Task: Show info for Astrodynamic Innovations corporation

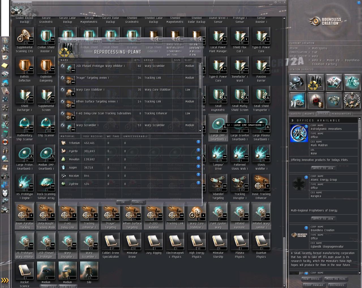Action: pyautogui.click(x=306, y=126)
